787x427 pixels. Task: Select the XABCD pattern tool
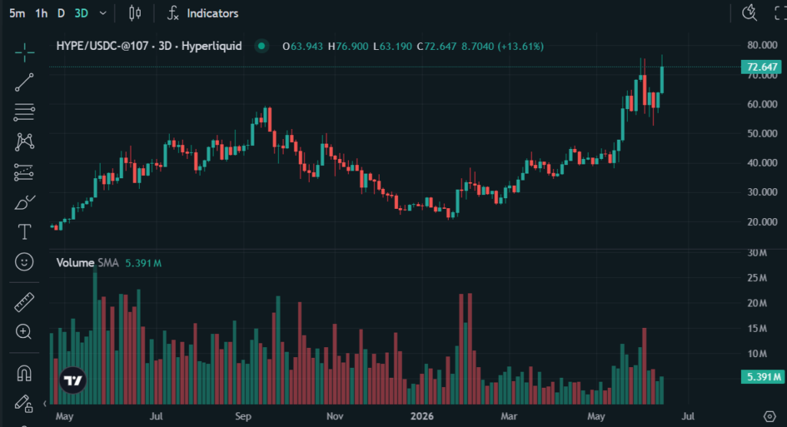24,142
